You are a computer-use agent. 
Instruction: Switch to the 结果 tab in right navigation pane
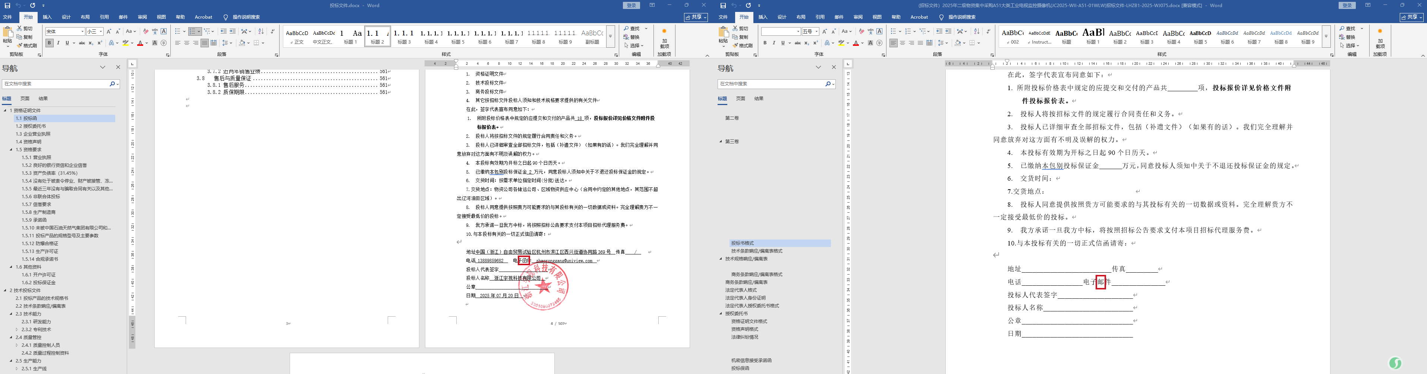click(x=759, y=98)
